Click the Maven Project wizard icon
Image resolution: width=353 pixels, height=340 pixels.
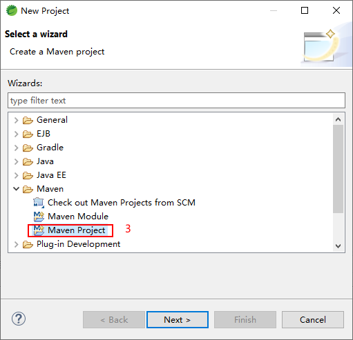[x=39, y=230]
